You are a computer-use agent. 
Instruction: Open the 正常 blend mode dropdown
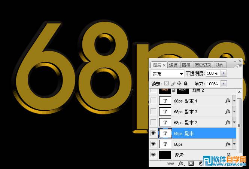coord(167,74)
